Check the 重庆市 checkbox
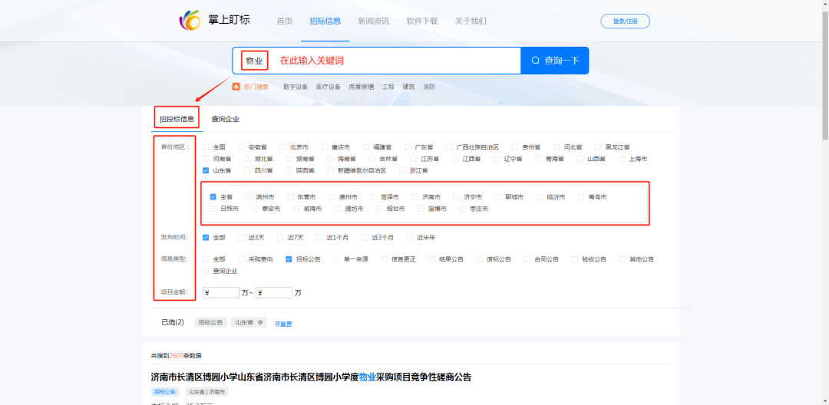The width and height of the screenshot is (829, 405). point(325,147)
